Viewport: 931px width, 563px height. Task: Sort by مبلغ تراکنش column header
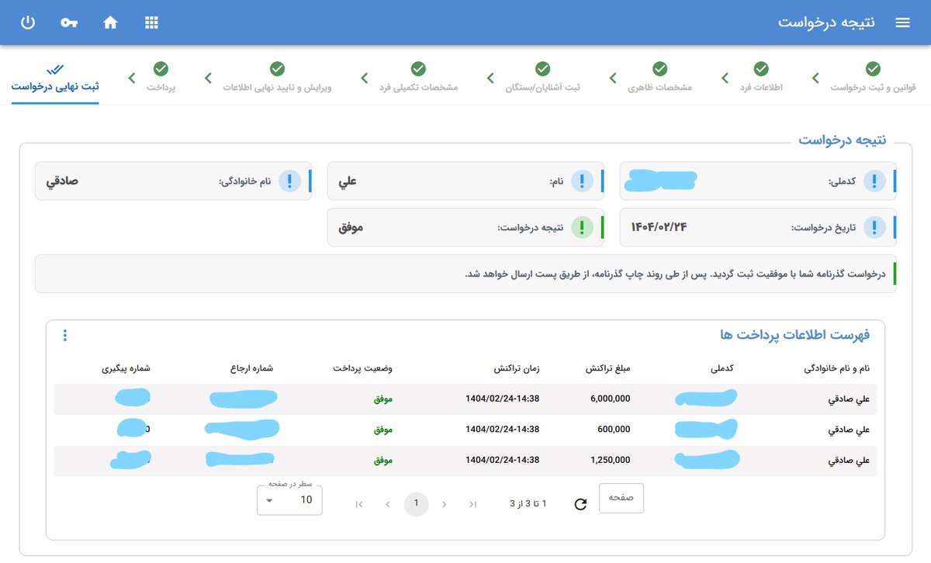point(607,368)
